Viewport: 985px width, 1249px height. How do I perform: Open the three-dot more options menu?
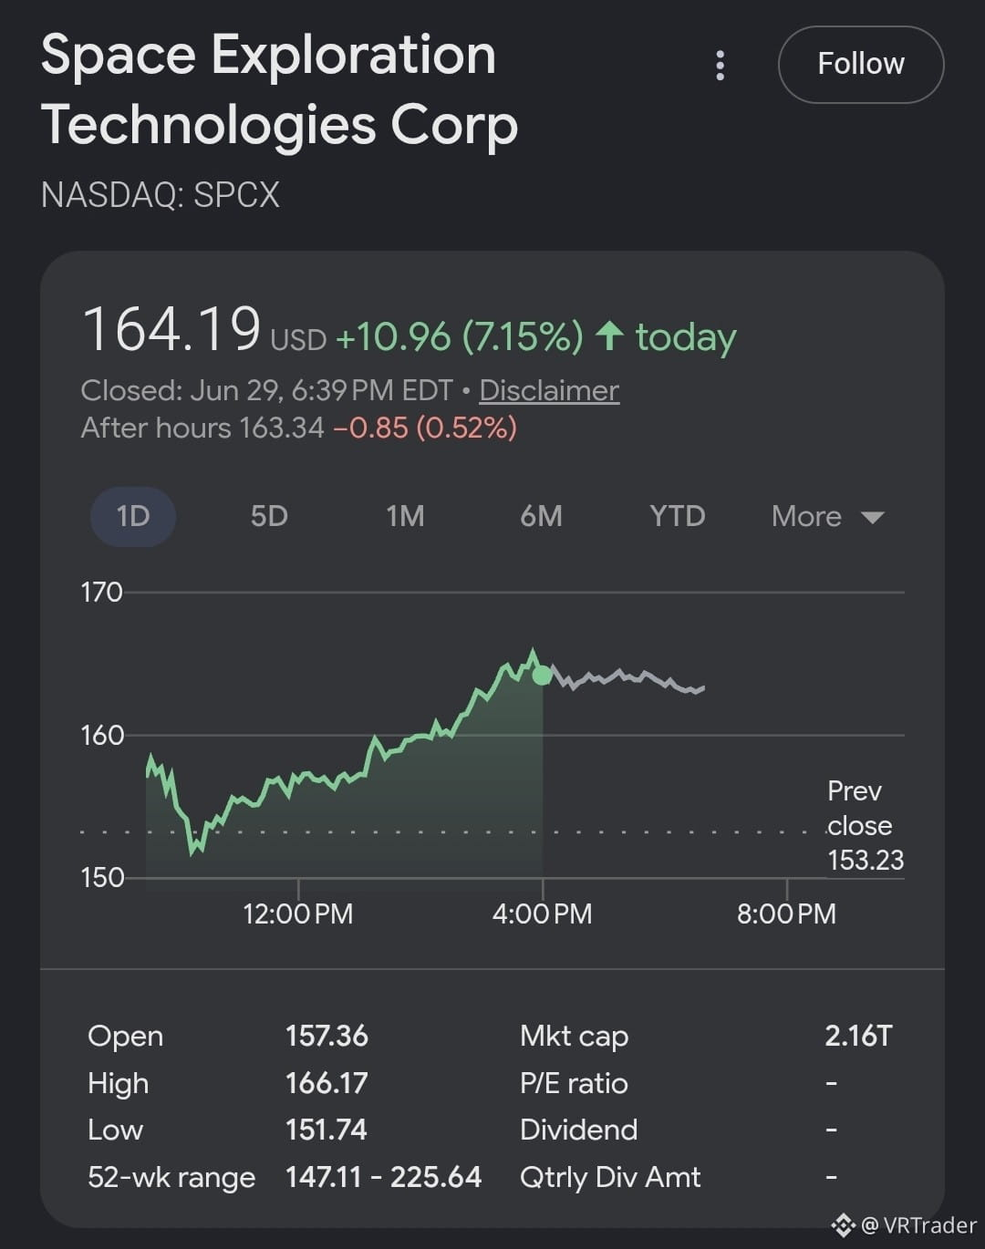721,66
